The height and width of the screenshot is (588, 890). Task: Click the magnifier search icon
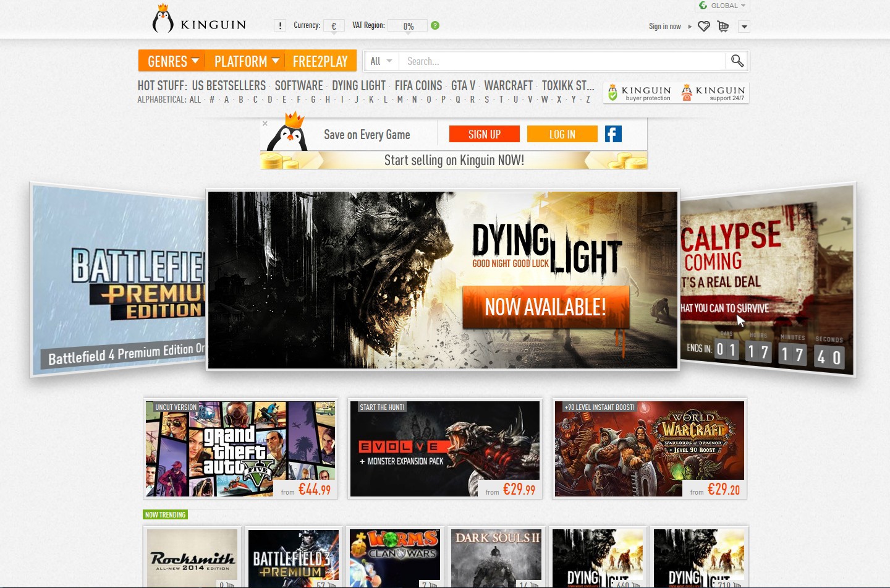click(737, 61)
